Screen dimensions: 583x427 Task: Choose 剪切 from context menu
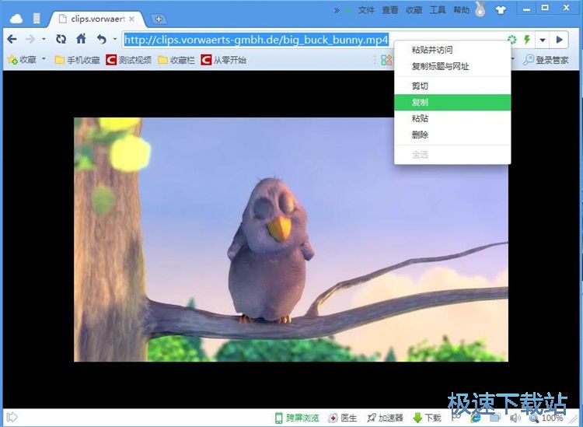coord(452,86)
